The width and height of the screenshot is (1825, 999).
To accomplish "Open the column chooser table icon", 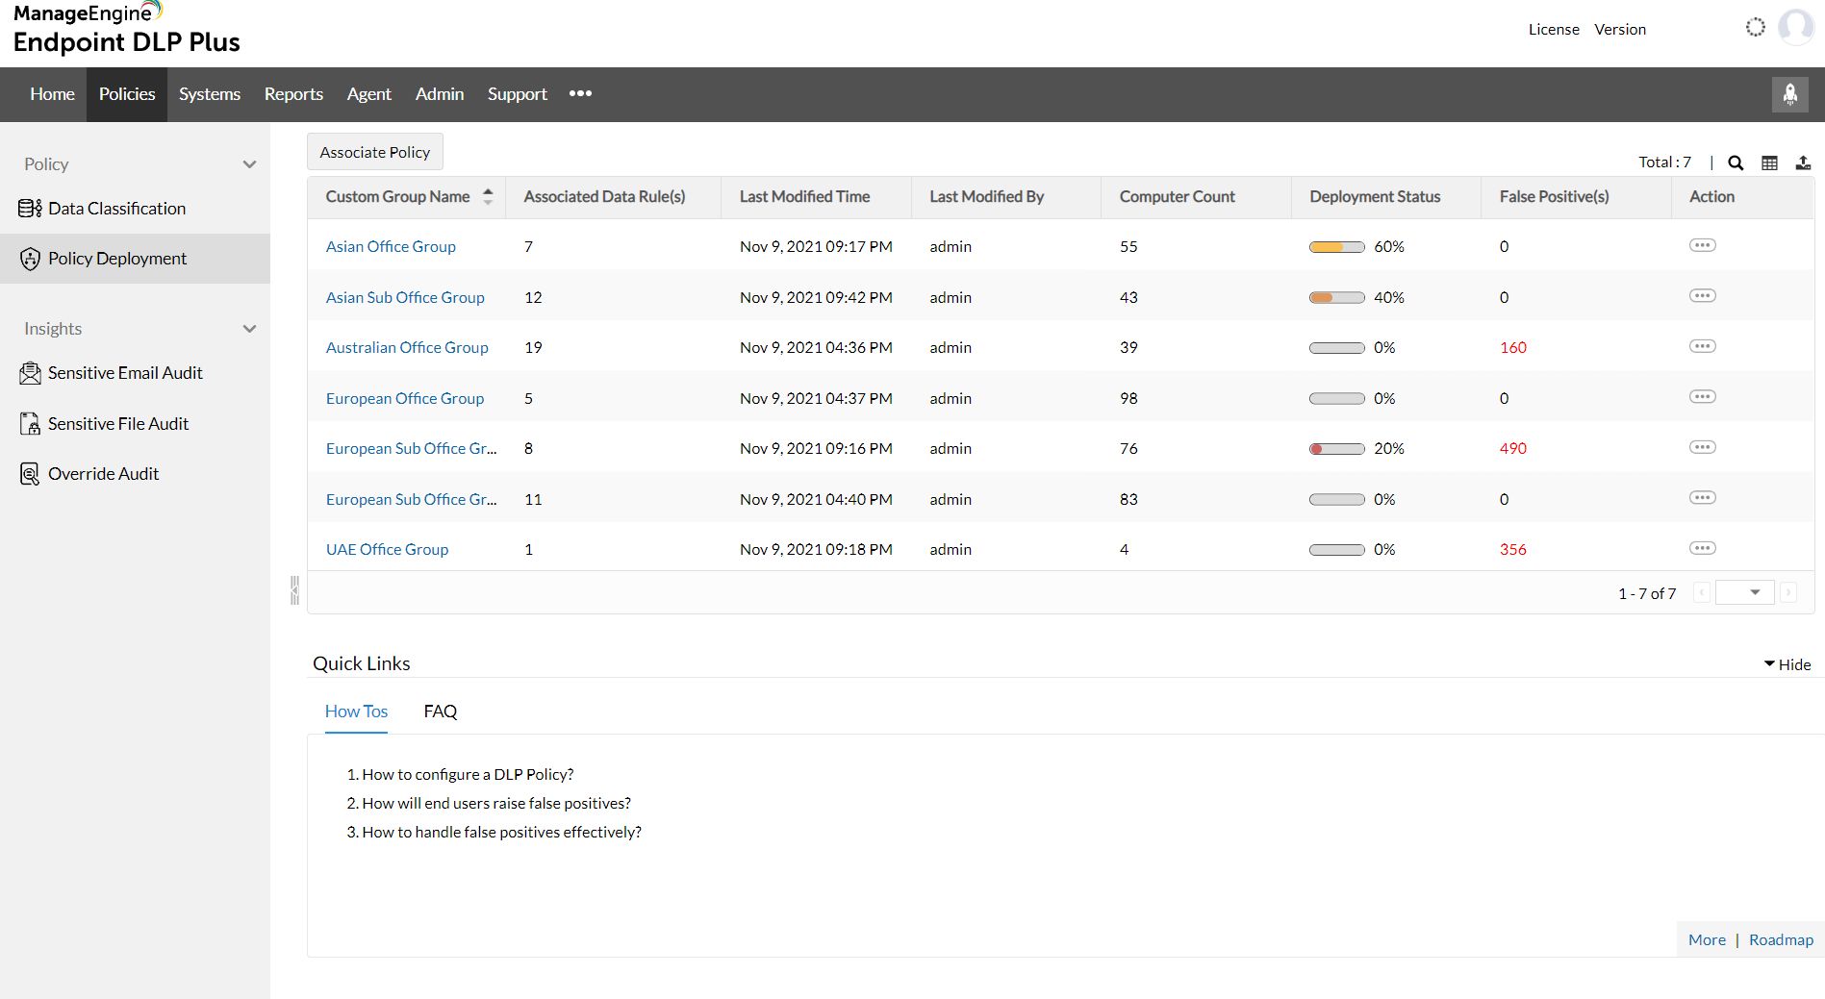I will coord(1769,162).
